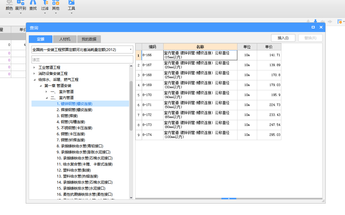
Task: Open the 其他 dropdown arrow
Action: [x=56, y=13]
